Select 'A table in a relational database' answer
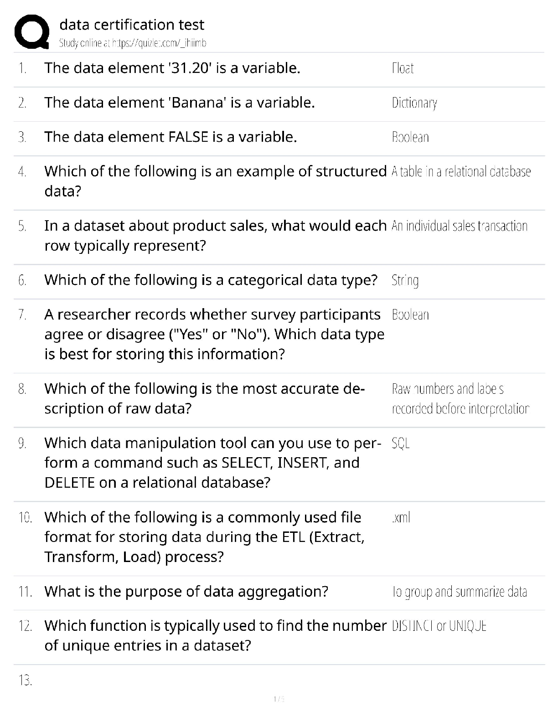Image resolution: width=558 pixels, height=722 pixels. (x=461, y=172)
